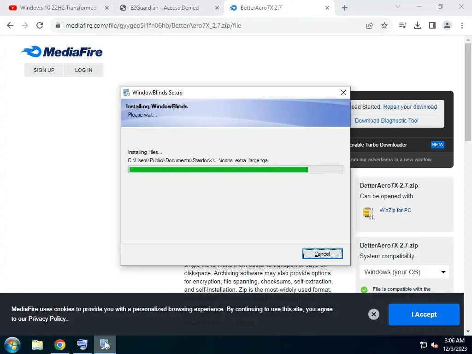Image resolution: width=472 pixels, height=354 pixels.
Task: Open the tab search chevron
Action: [398, 6]
